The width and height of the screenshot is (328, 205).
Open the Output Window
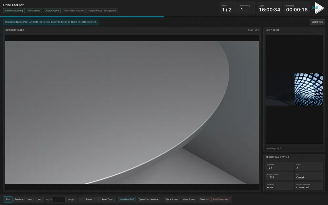[x=149, y=199]
